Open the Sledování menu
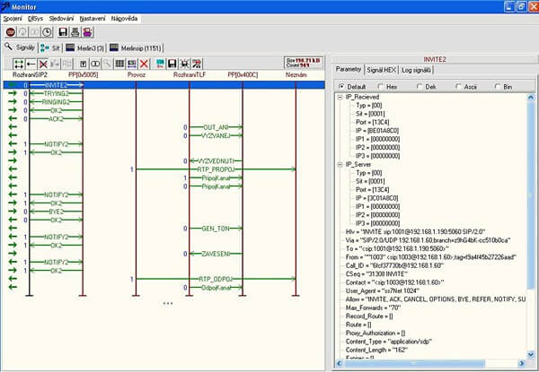This screenshot has width=539, height=372. point(61,19)
